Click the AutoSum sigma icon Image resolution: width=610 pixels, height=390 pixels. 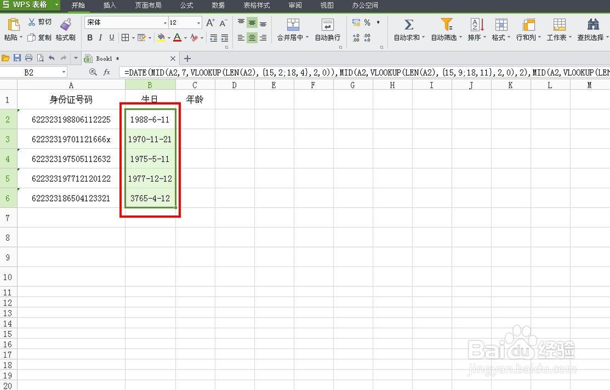[x=409, y=24]
